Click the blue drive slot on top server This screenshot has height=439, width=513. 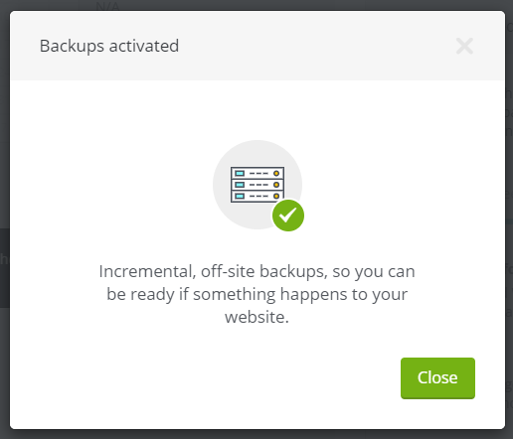[240, 173]
